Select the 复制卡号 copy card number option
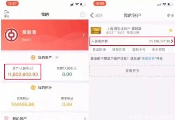The height and width of the screenshot is (120, 175). click(139, 50)
